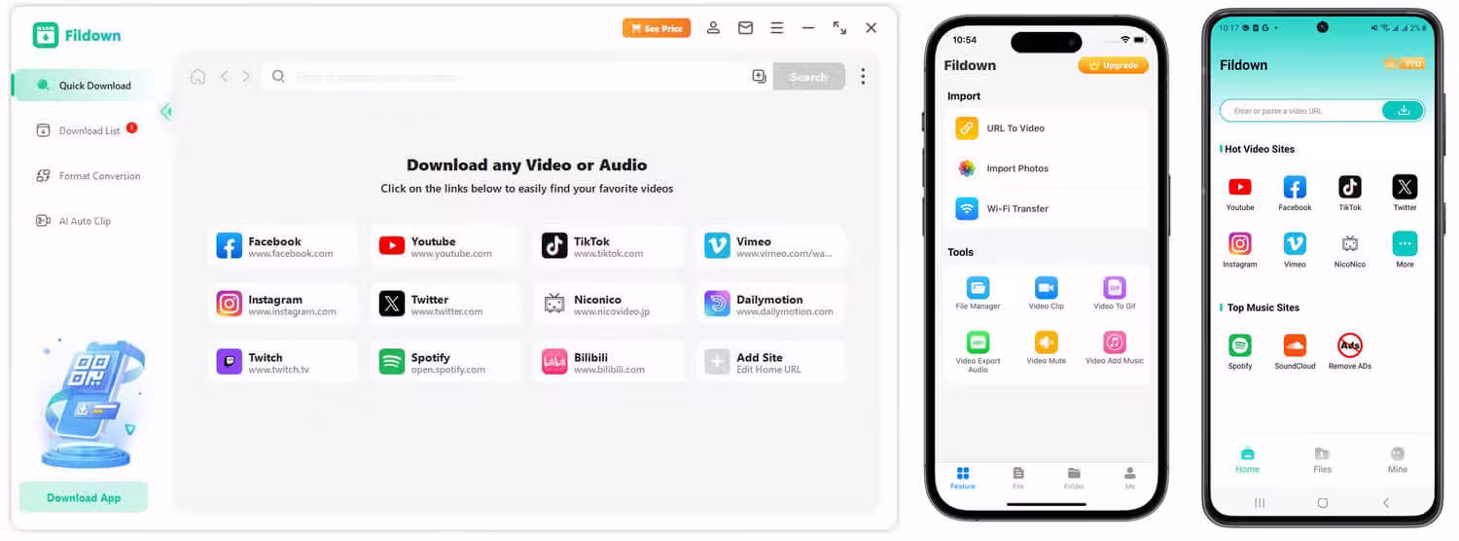The height and width of the screenshot is (541, 1459).
Task: Open NicoNico in Android Hot Video Sites
Action: pos(1350,250)
